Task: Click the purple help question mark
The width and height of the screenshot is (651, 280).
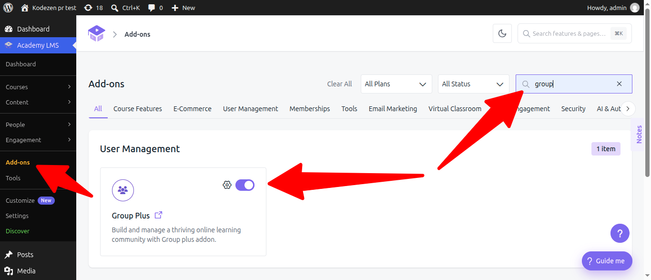Action: pos(620,234)
